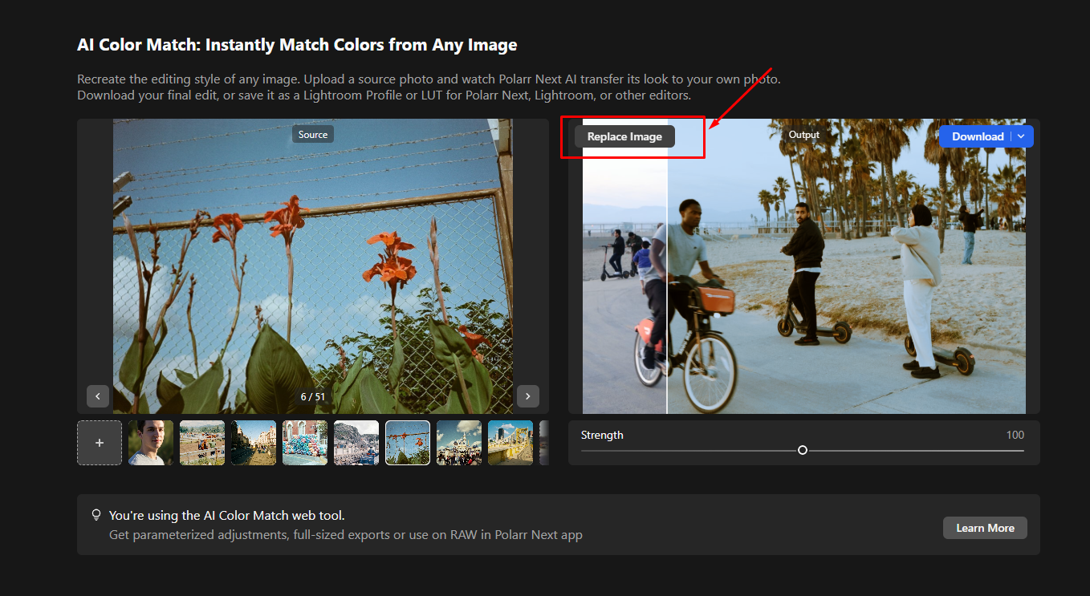The width and height of the screenshot is (1090, 596).
Task: Click the blue Download button
Action: pos(977,136)
